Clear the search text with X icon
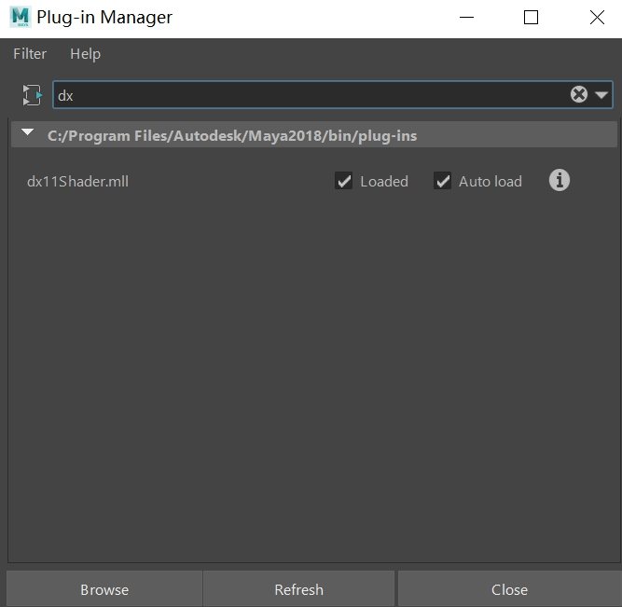The height and width of the screenshot is (607, 622). coord(579,94)
